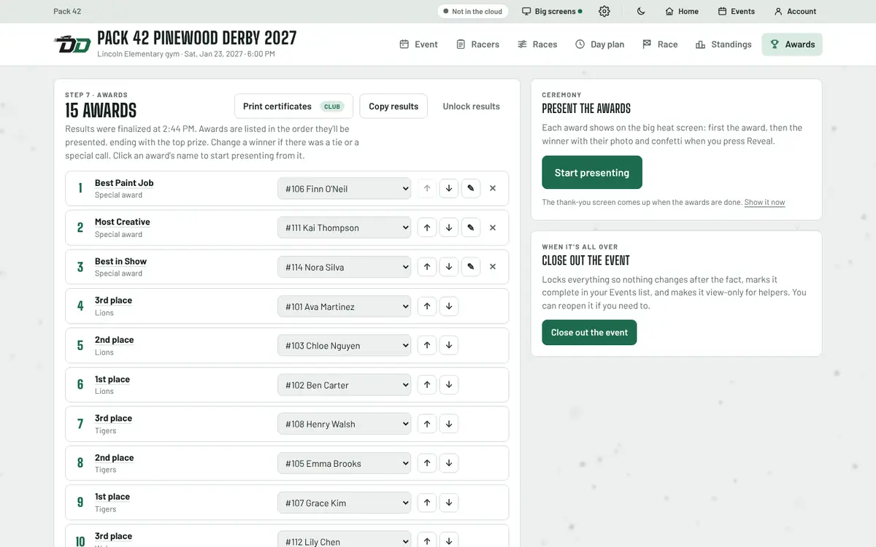Click the Not in the cloud indicator
The image size is (876, 547).
(473, 12)
